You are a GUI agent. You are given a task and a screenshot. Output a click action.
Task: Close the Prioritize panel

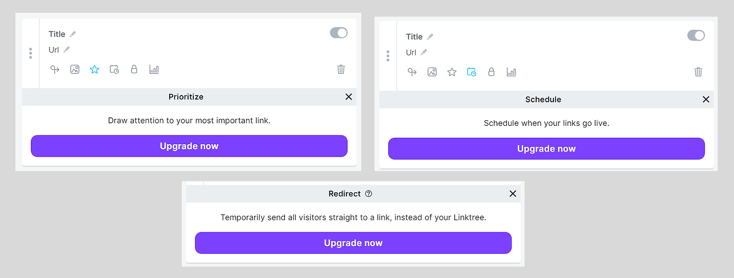point(349,97)
